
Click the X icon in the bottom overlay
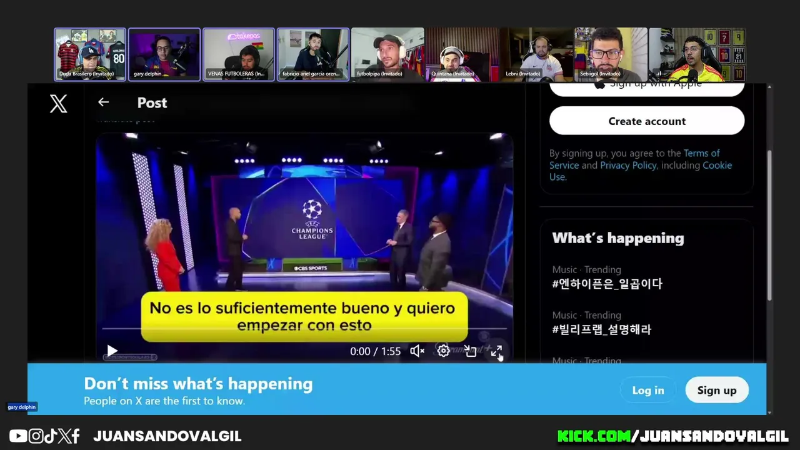click(64, 436)
